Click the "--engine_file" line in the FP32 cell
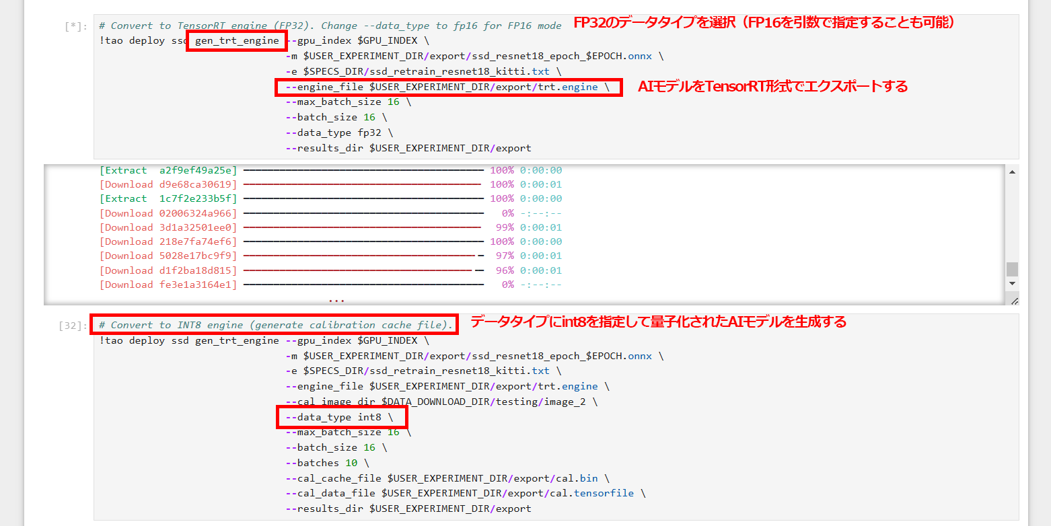The width and height of the screenshot is (1051, 526). click(x=447, y=86)
